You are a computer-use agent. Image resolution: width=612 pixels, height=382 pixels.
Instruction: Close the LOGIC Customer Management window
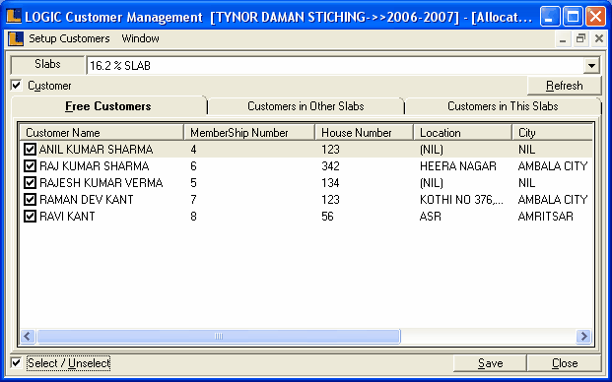[x=595, y=17]
